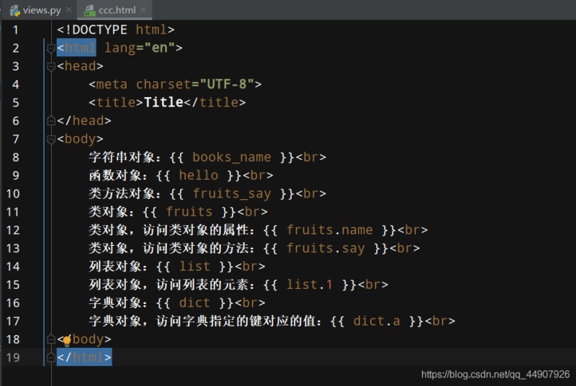Close the ccc.html tab
This screenshot has width=576, height=386.
[143, 10]
